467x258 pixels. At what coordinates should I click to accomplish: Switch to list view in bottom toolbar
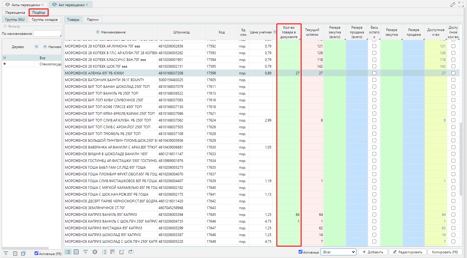(x=68, y=252)
